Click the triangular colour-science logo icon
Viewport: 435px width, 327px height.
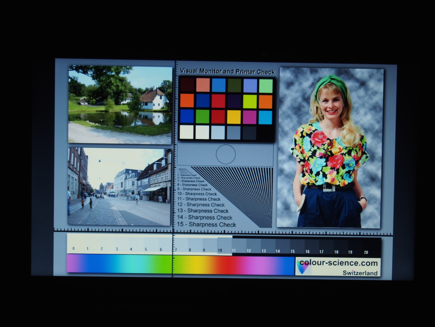pos(303,267)
